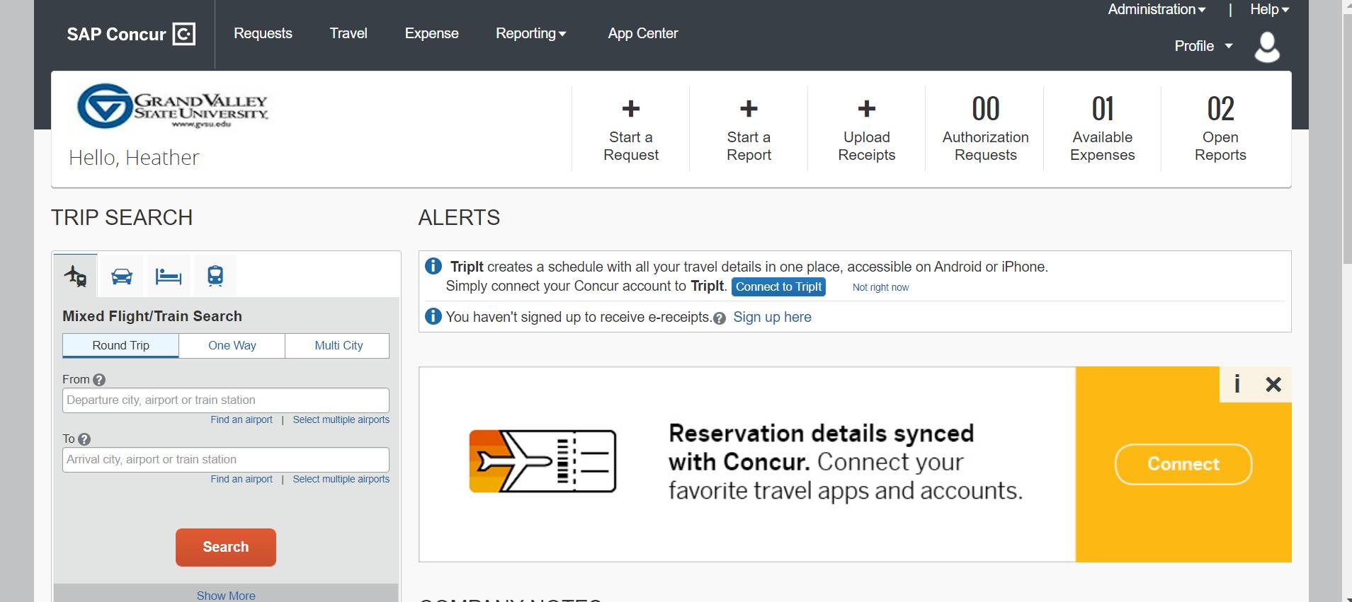Select the car rental search icon
The image size is (1352, 602).
tap(122, 276)
